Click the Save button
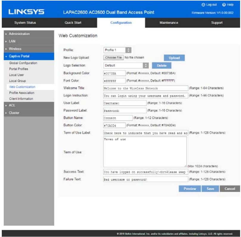241x237 pixels. click(x=210, y=189)
